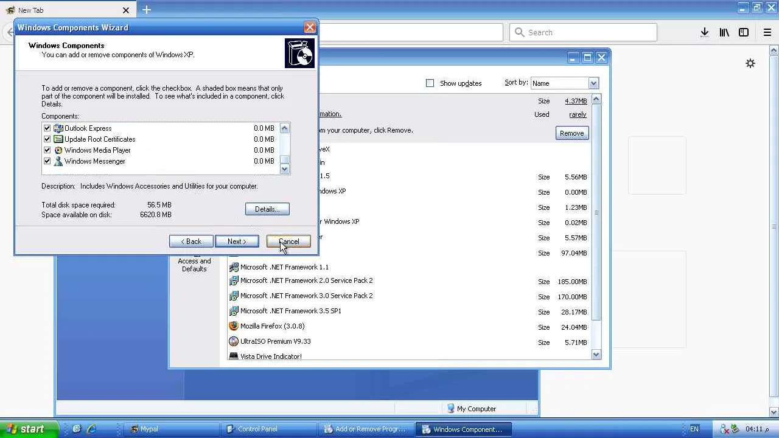Click the network tray icon with red X
779x438 pixels.
click(x=725, y=429)
